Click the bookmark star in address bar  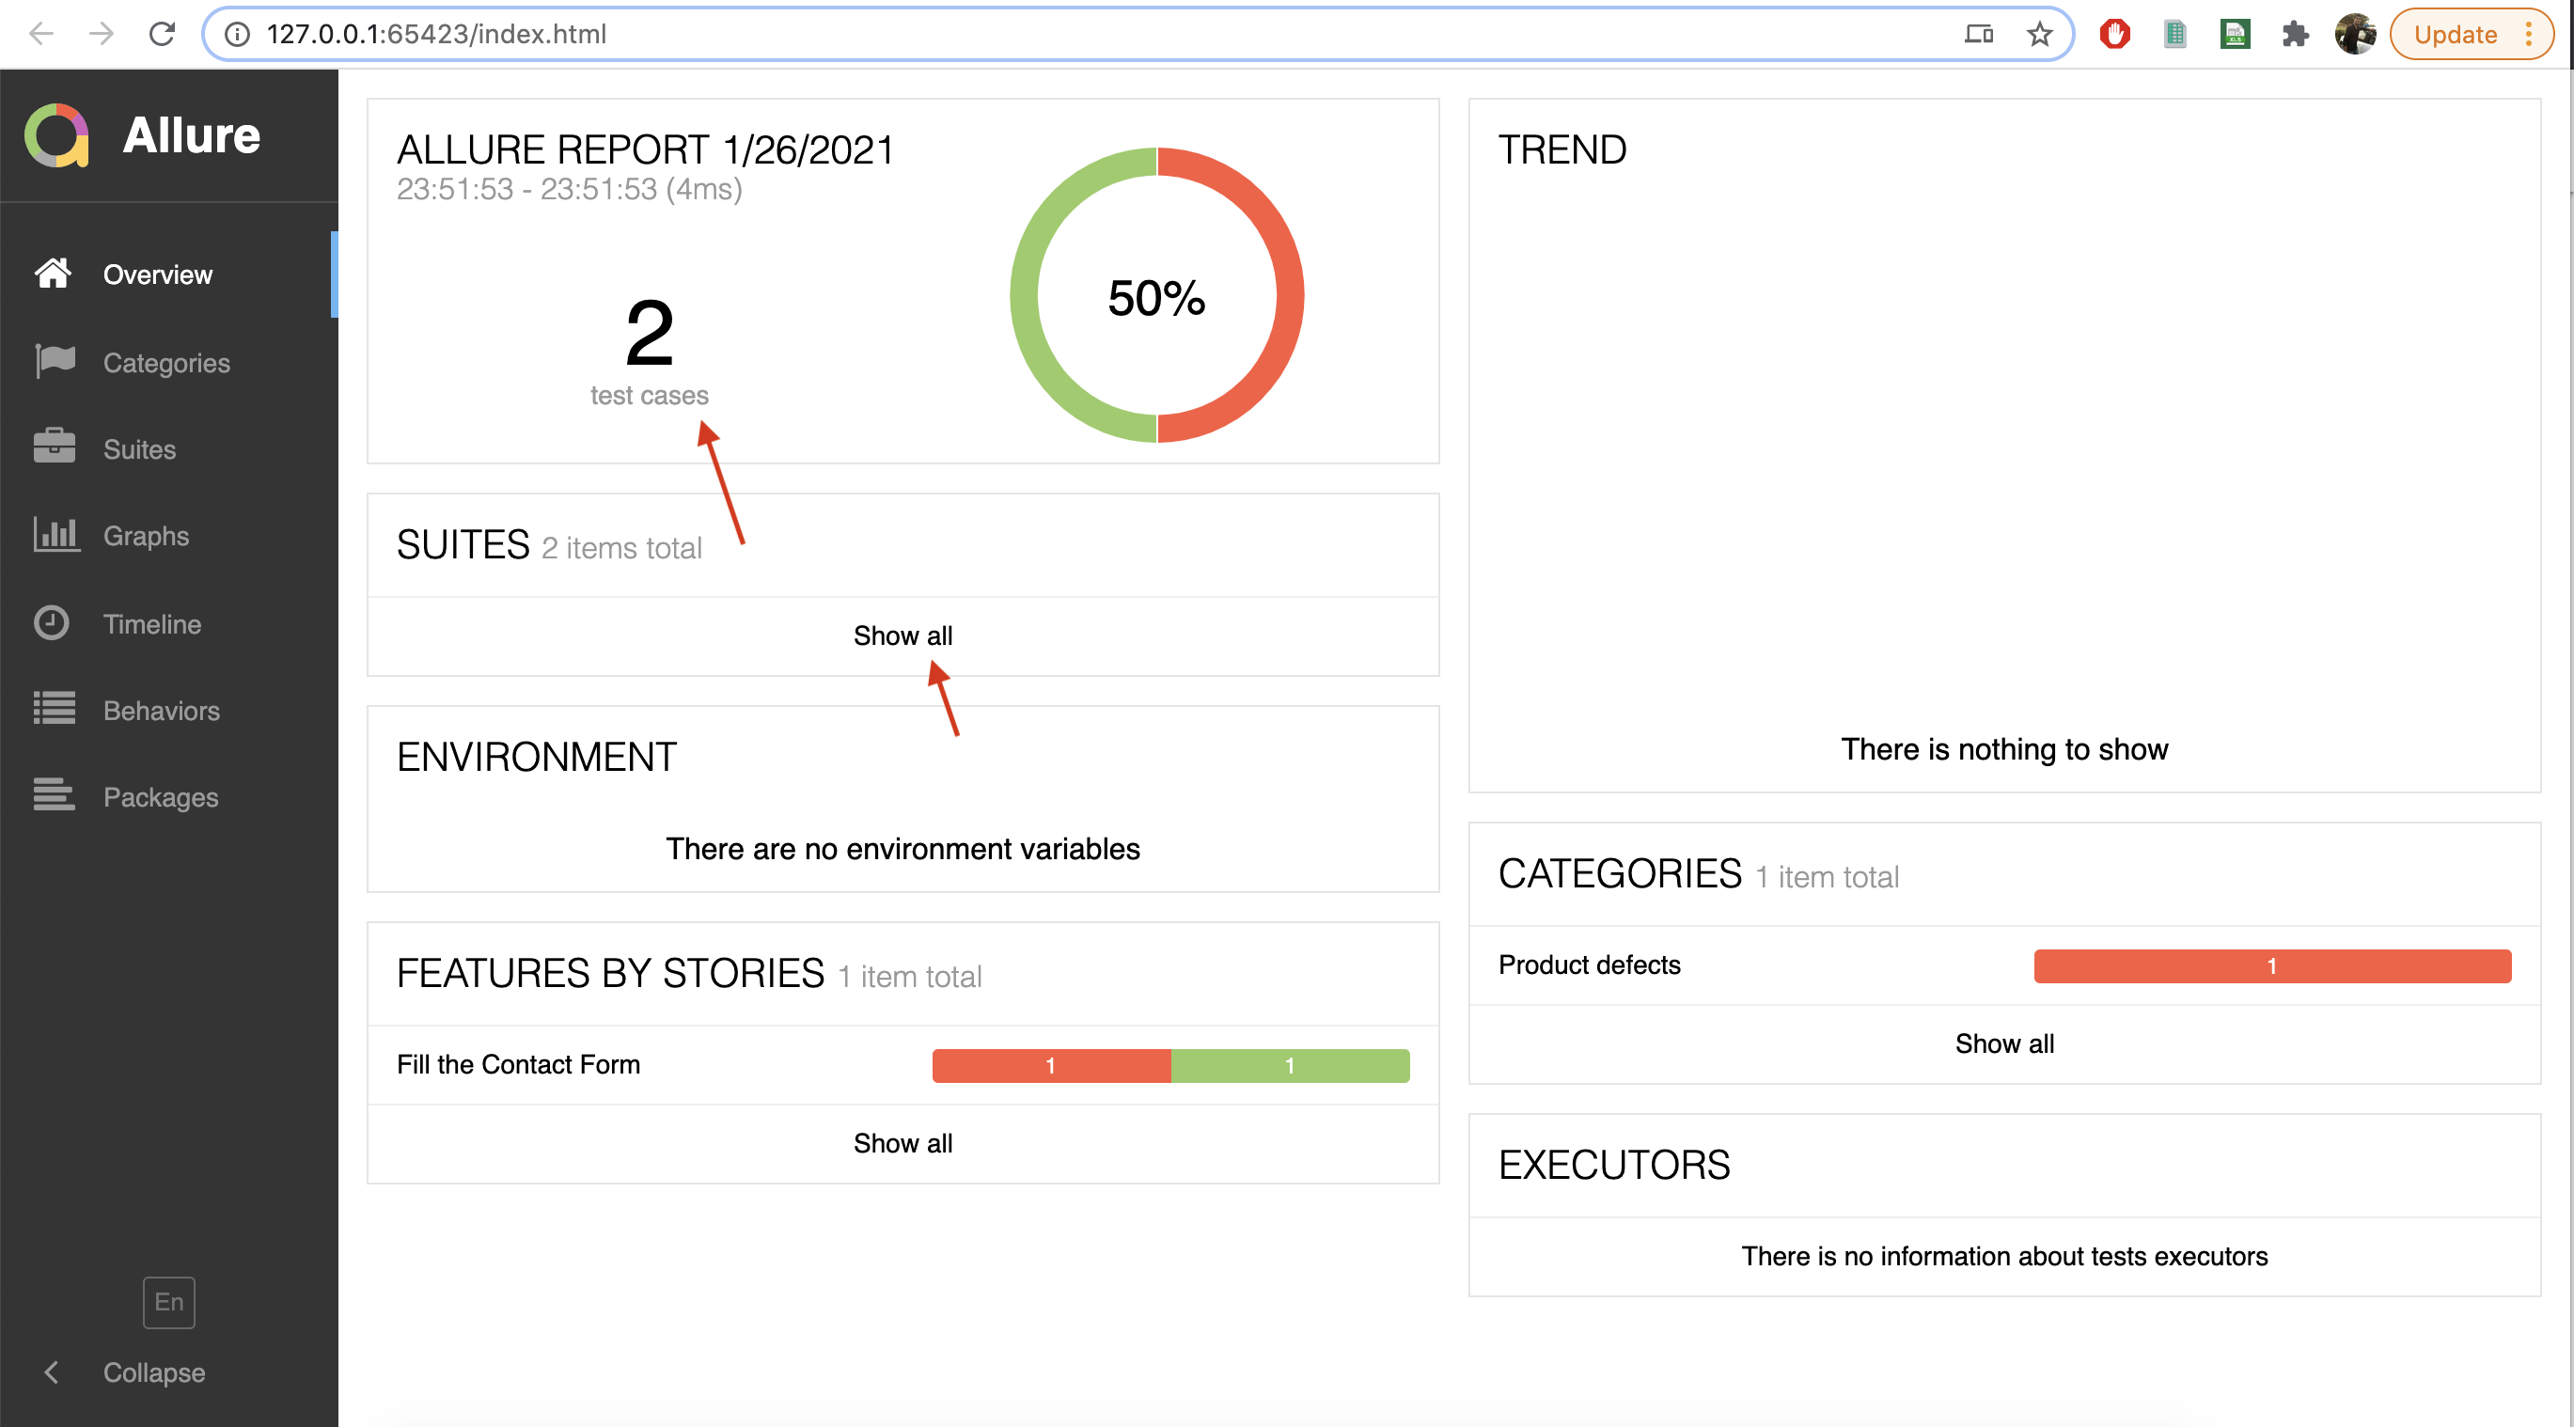click(2039, 34)
